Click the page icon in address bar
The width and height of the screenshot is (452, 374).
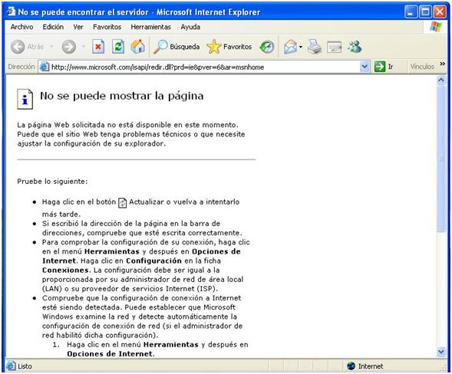point(45,67)
